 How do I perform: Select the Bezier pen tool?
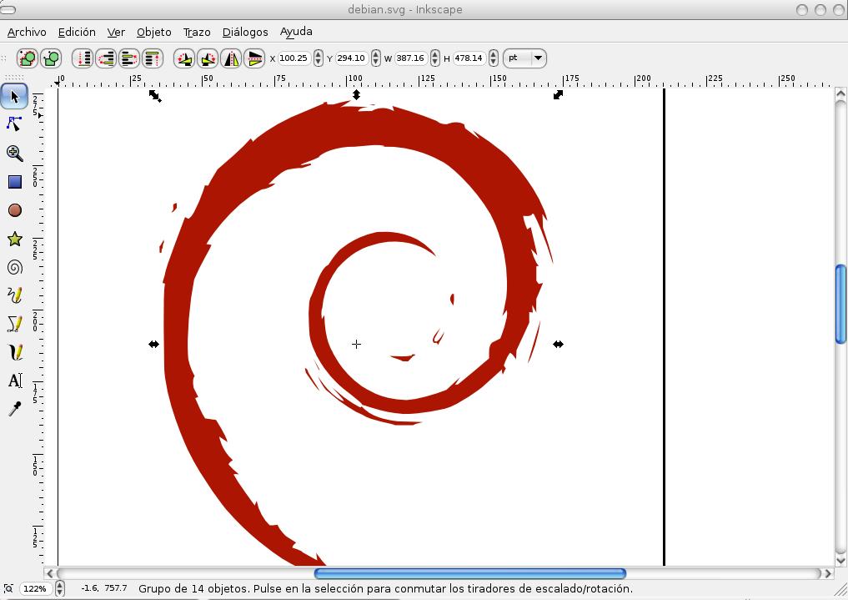(x=15, y=324)
